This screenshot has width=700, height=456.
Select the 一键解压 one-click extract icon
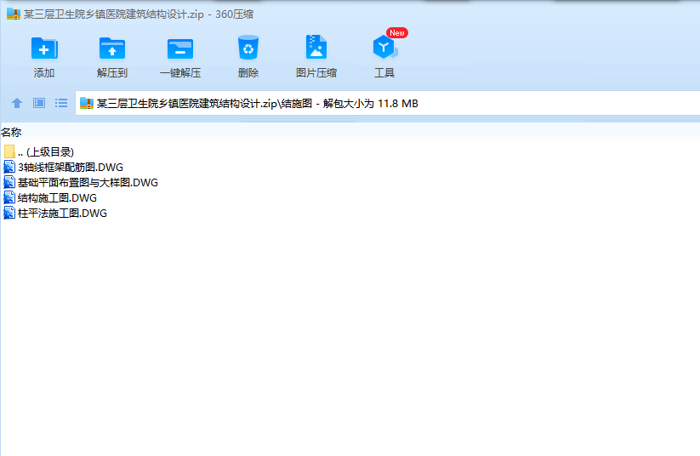point(180,48)
